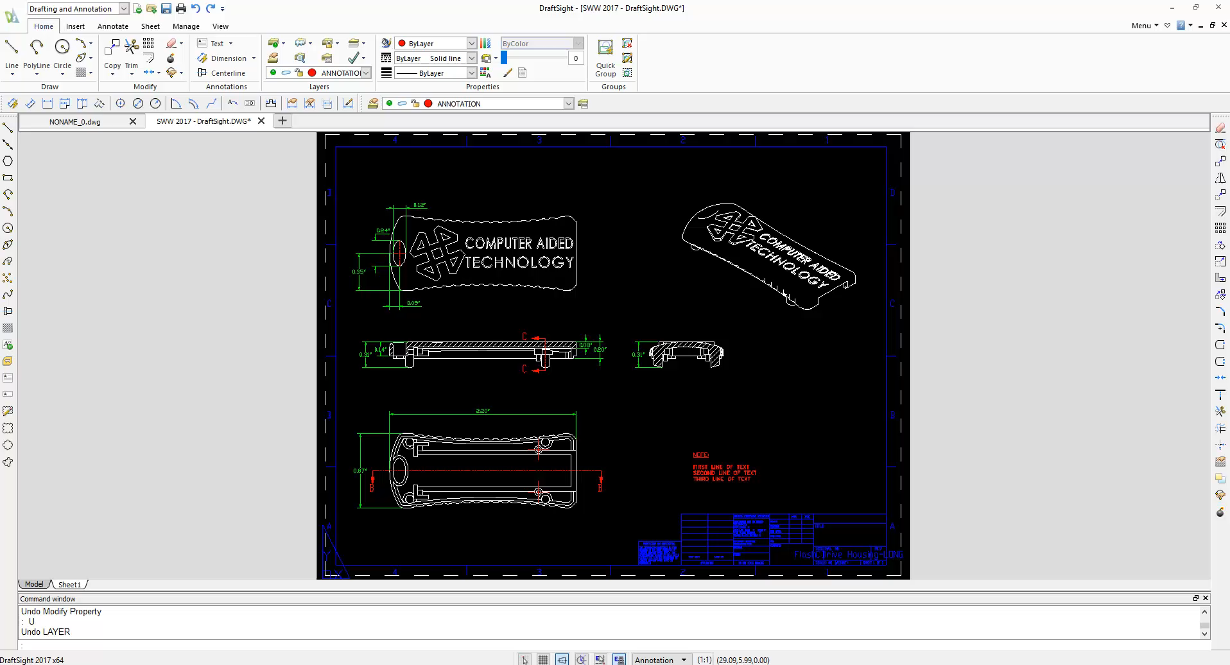
Task: Toggle layer visibility green dot in ribbon
Action: pos(273,73)
